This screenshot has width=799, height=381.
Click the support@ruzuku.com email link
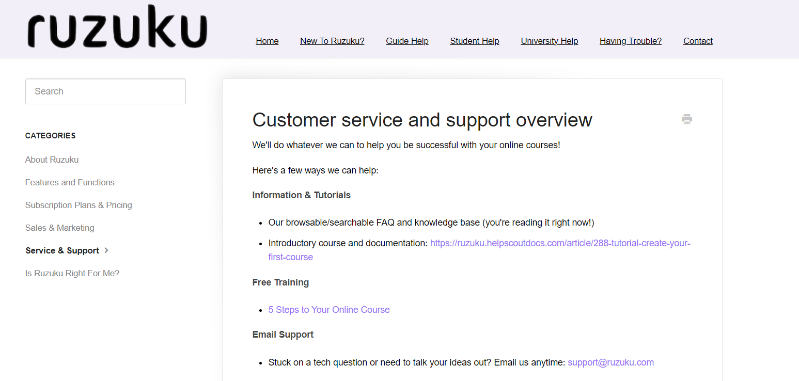click(610, 362)
